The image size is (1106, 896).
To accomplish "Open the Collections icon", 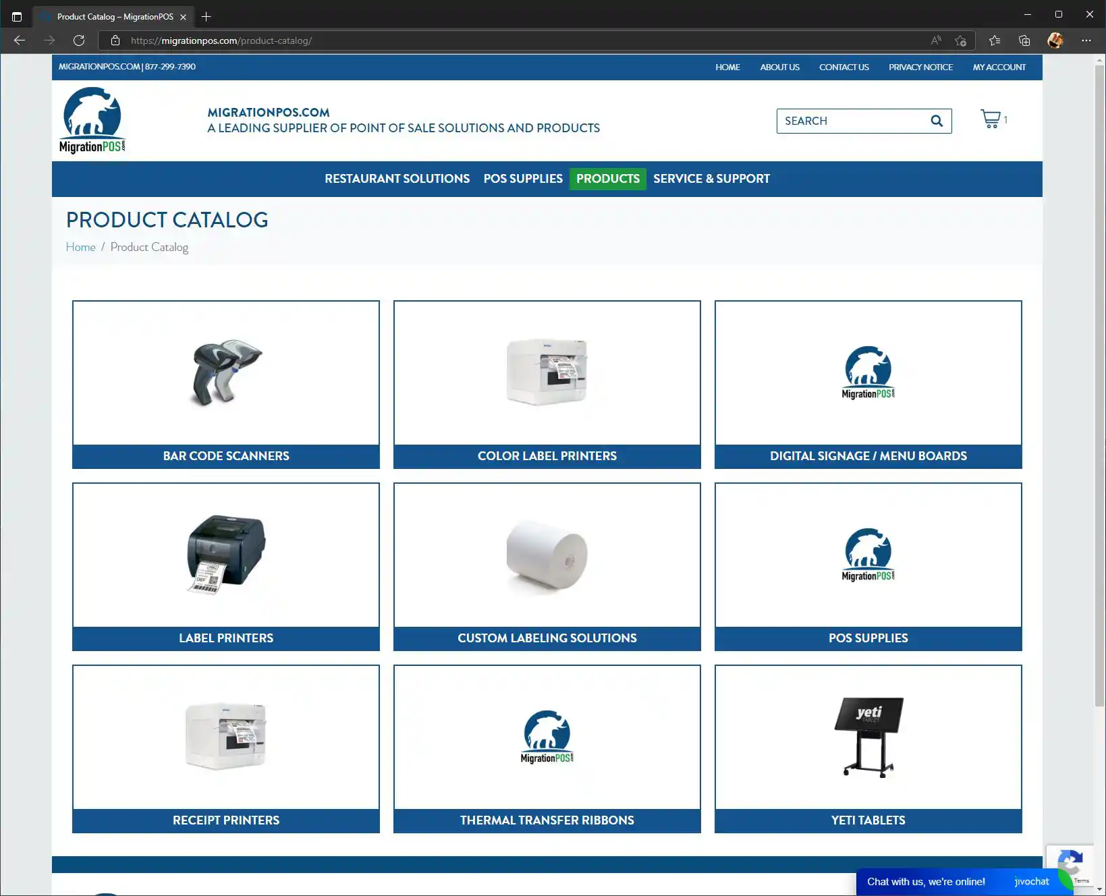I will (x=1024, y=40).
